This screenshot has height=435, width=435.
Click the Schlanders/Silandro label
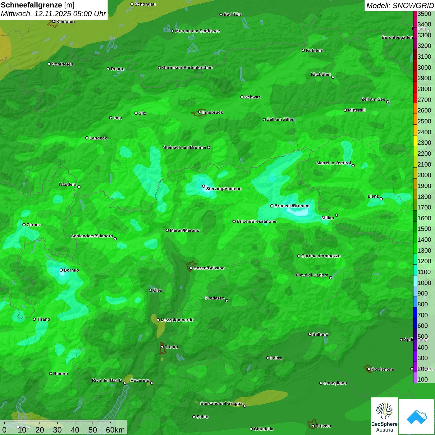click(x=92, y=236)
